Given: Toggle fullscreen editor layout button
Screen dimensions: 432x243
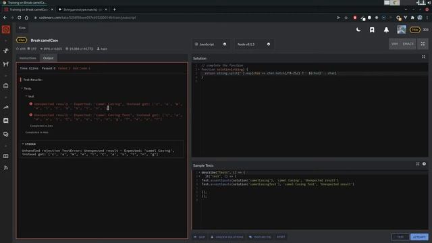Looking at the screenshot, I should [423, 44].
